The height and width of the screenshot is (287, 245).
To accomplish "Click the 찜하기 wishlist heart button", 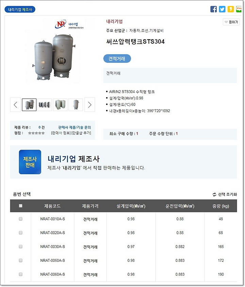I will coord(231,22).
